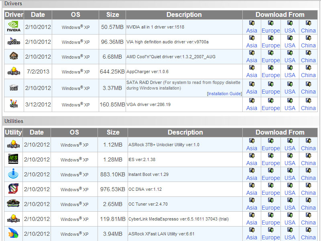Click the NVIDIA driver icon
The width and height of the screenshot is (321, 241).
(x=14, y=27)
